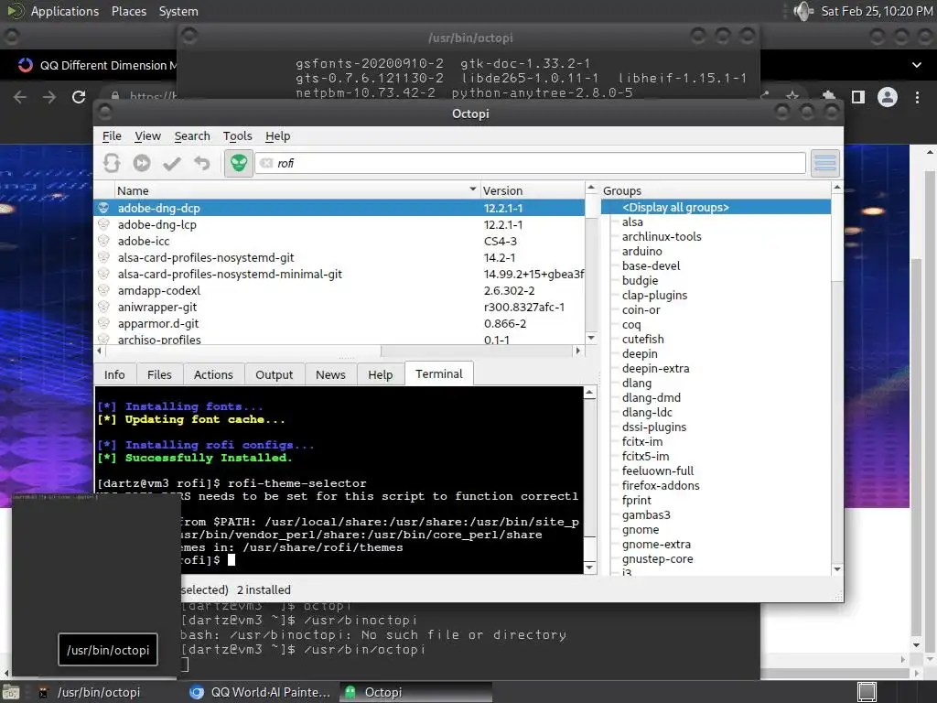Image resolution: width=937 pixels, height=703 pixels.
Task: Click package list scroll-right arrow
Action: click(578, 351)
